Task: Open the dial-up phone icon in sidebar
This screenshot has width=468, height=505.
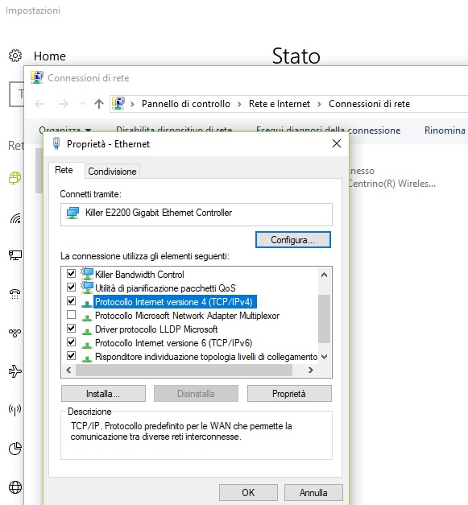Action: tap(15, 294)
